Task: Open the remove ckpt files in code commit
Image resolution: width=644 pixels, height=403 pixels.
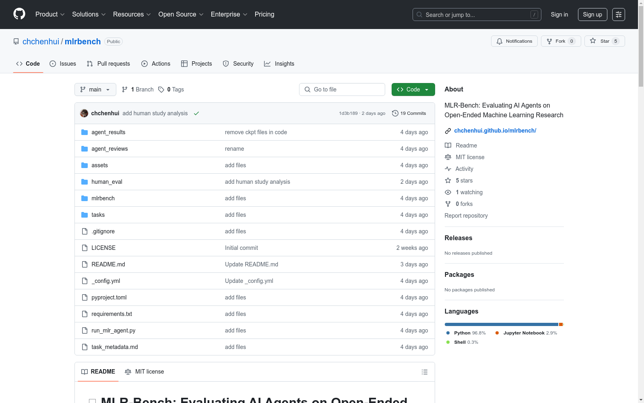Action: [256, 132]
